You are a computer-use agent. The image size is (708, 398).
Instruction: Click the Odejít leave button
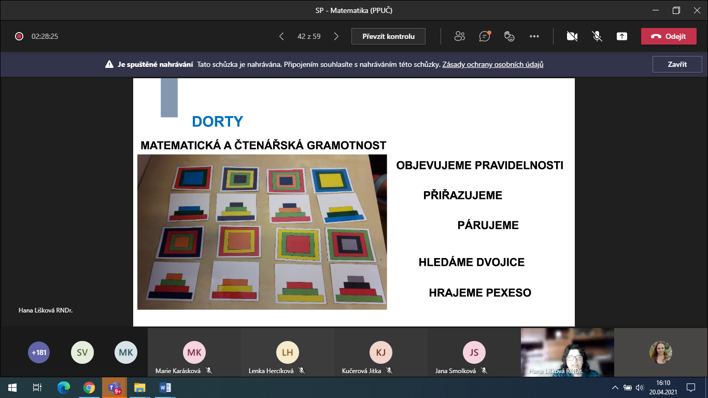click(x=668, y=36)
